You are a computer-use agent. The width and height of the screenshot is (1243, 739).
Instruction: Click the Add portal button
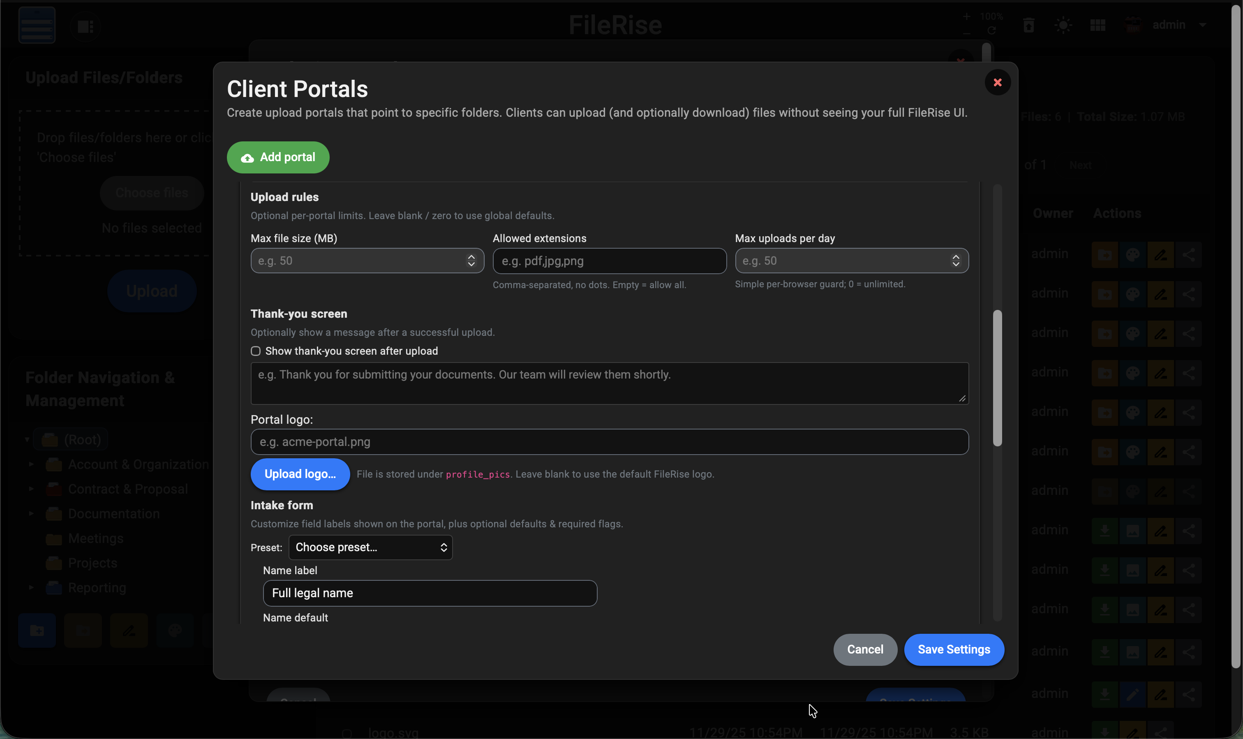click(x=277, y=157)
